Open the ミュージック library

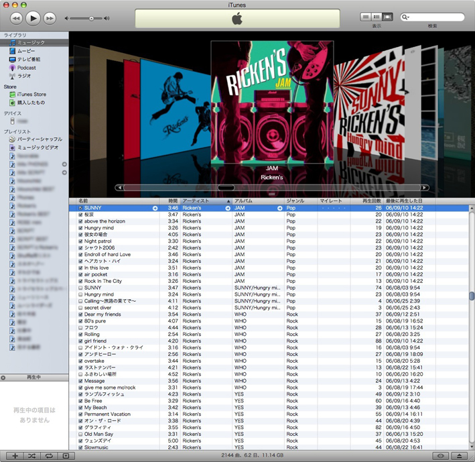pos(31,43)
